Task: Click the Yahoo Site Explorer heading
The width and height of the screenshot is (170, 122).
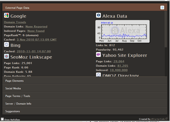Action: (x=125, y=55)
